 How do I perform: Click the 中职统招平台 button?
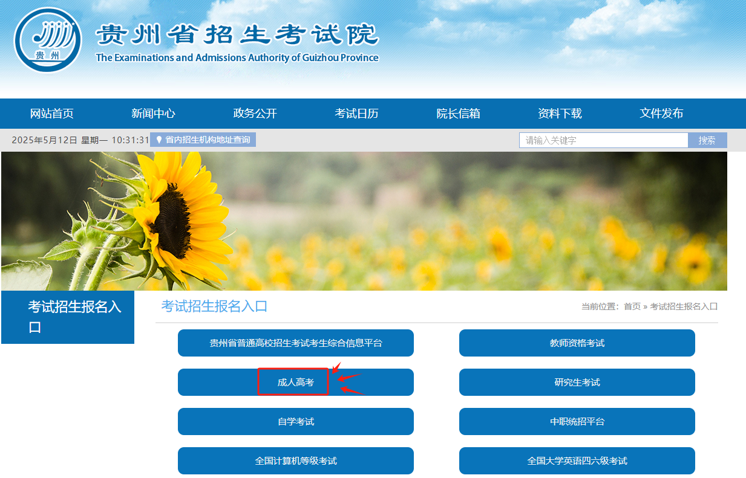tap(576, 421)
